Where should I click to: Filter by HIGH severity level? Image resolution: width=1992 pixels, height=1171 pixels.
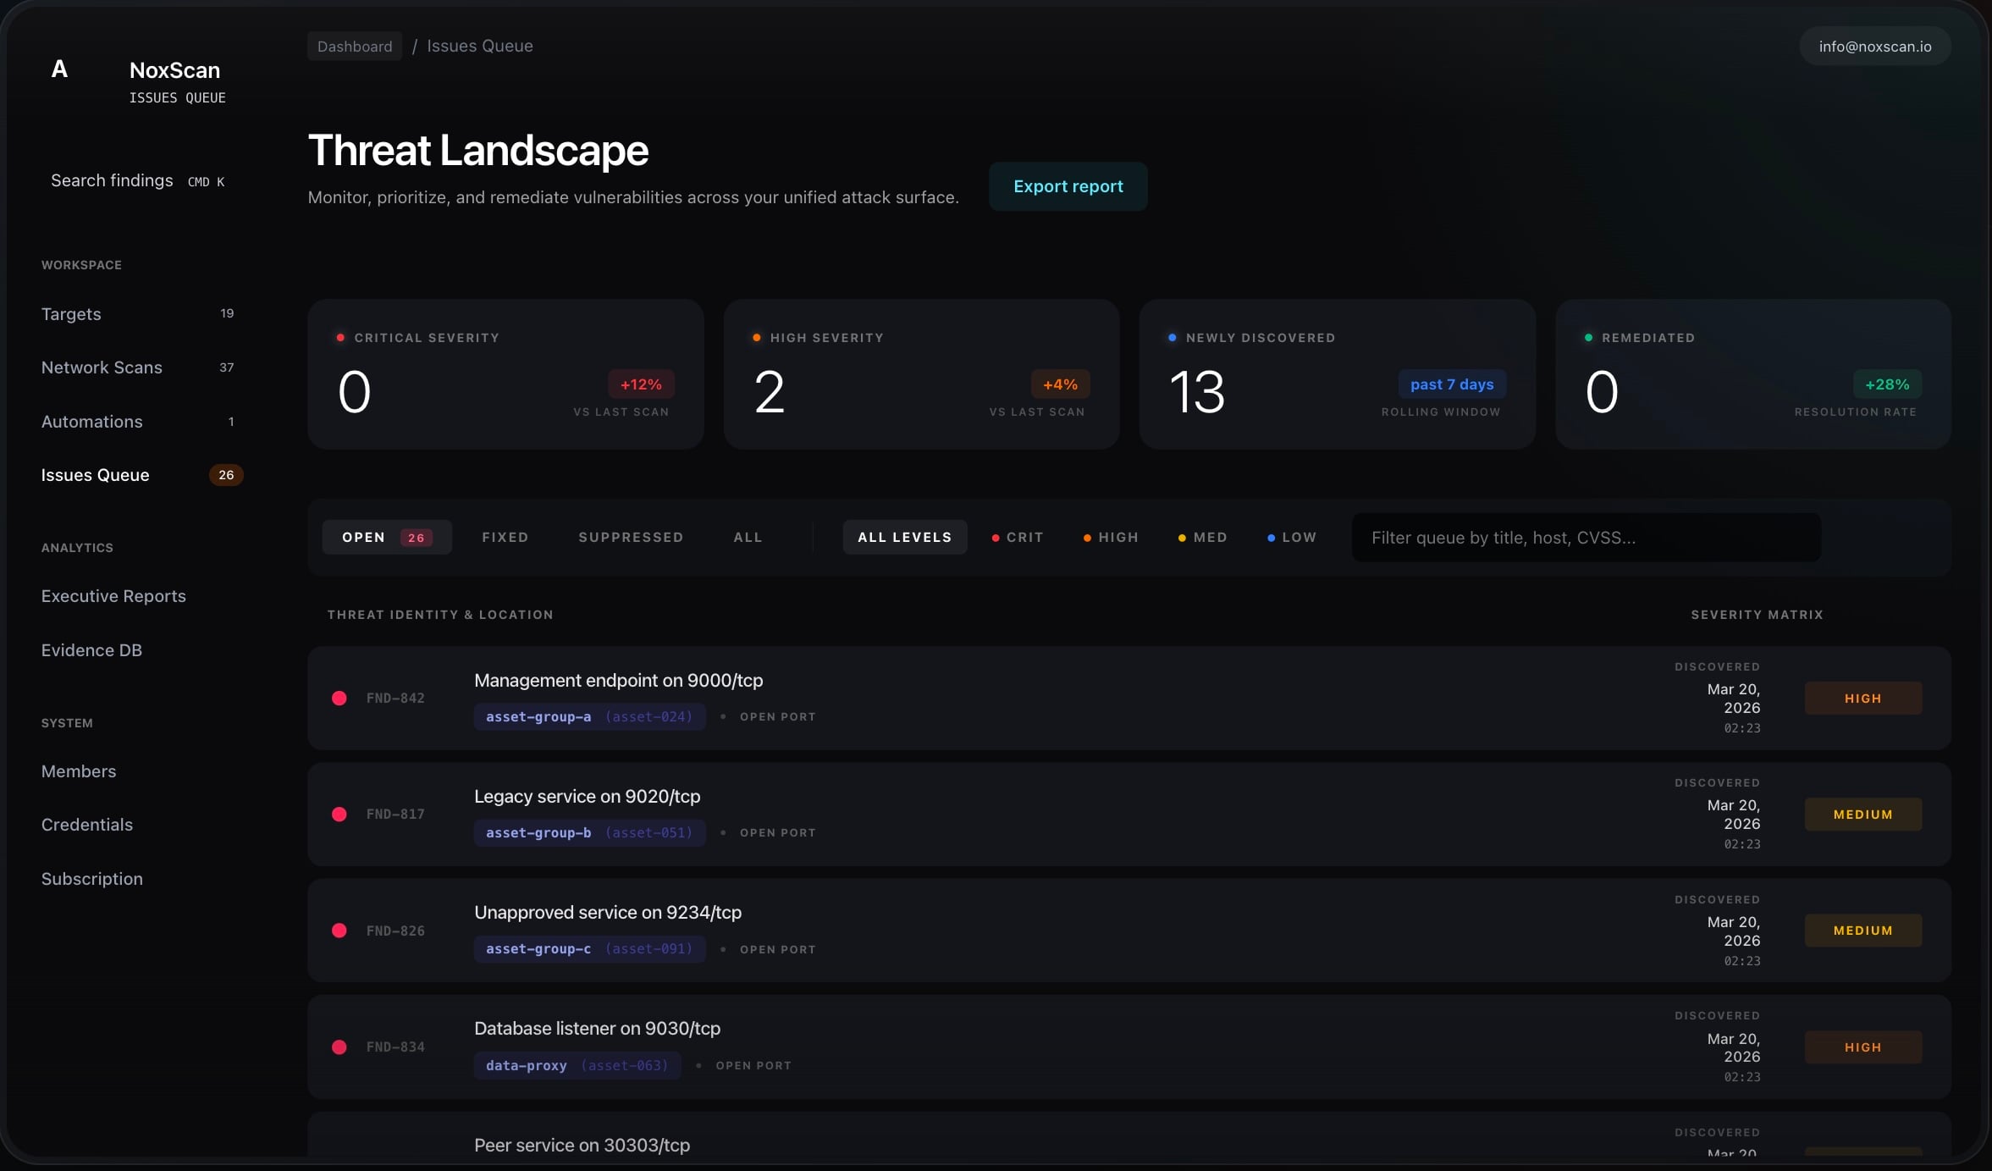coord(1111,538)
